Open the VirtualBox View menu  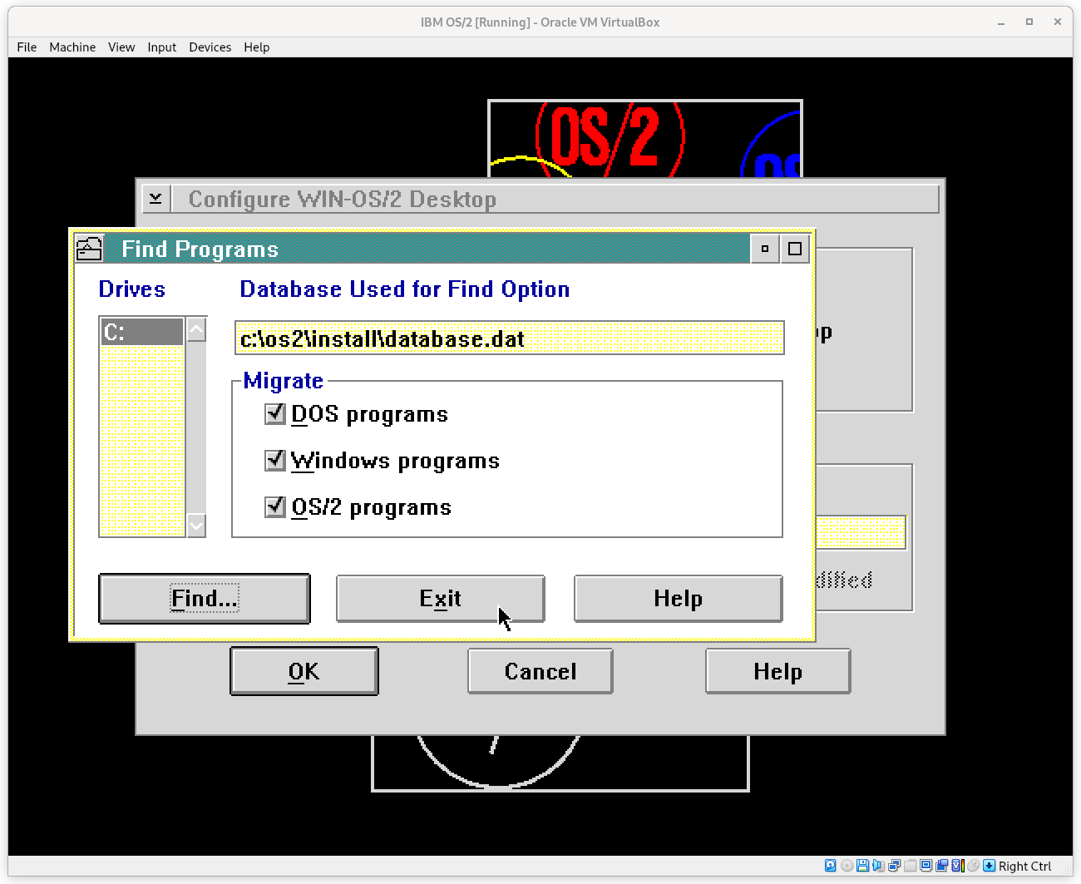coord(121,47)
